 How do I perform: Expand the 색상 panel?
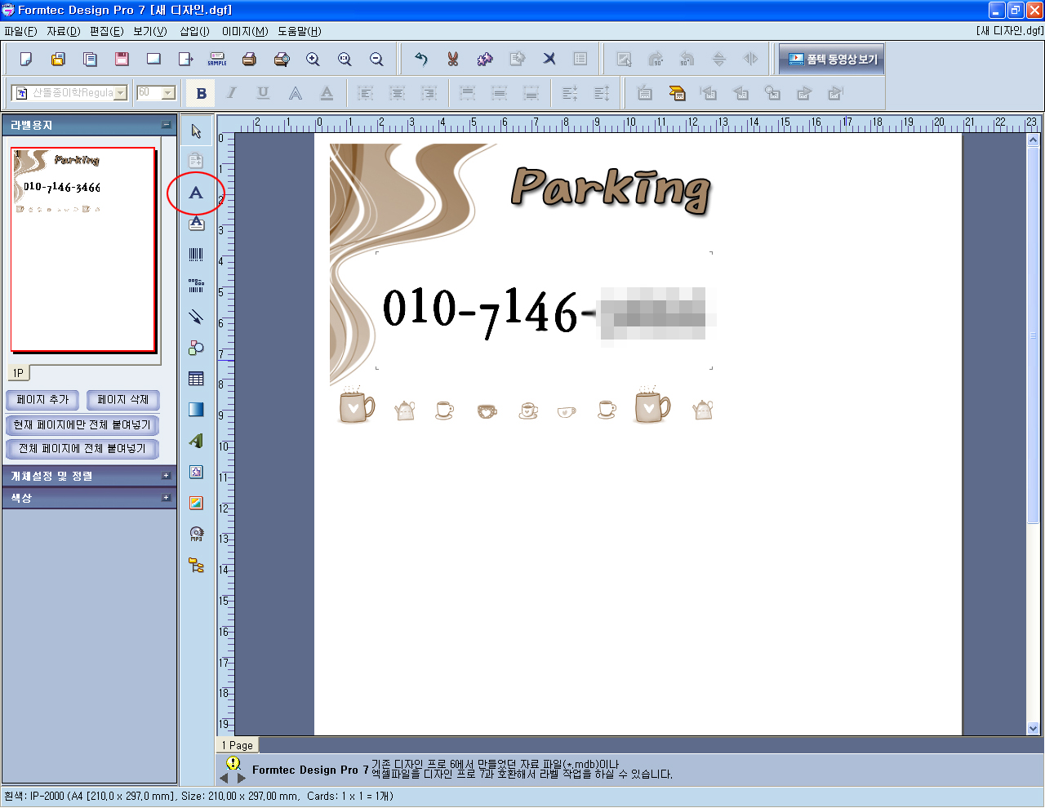tap(167, 497)
